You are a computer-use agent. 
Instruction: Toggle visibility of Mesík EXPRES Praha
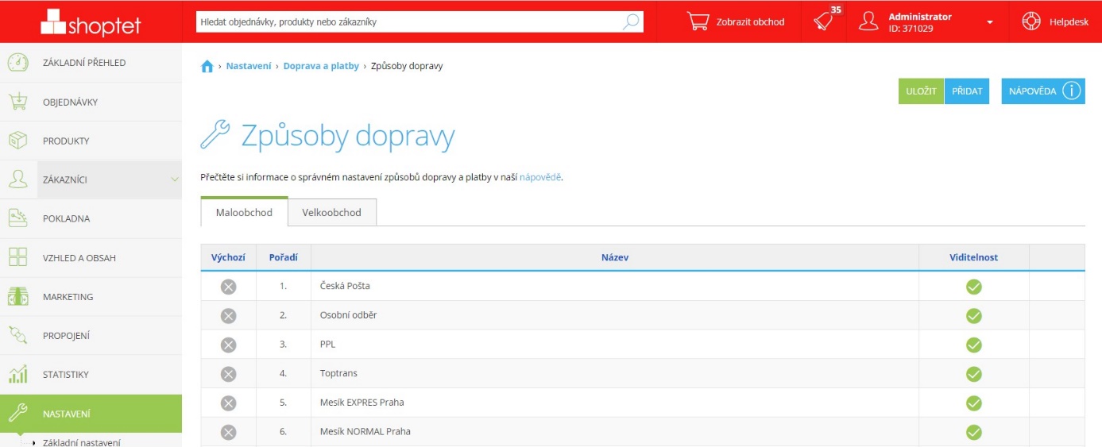pyautogui.click(x=974, y=403)
